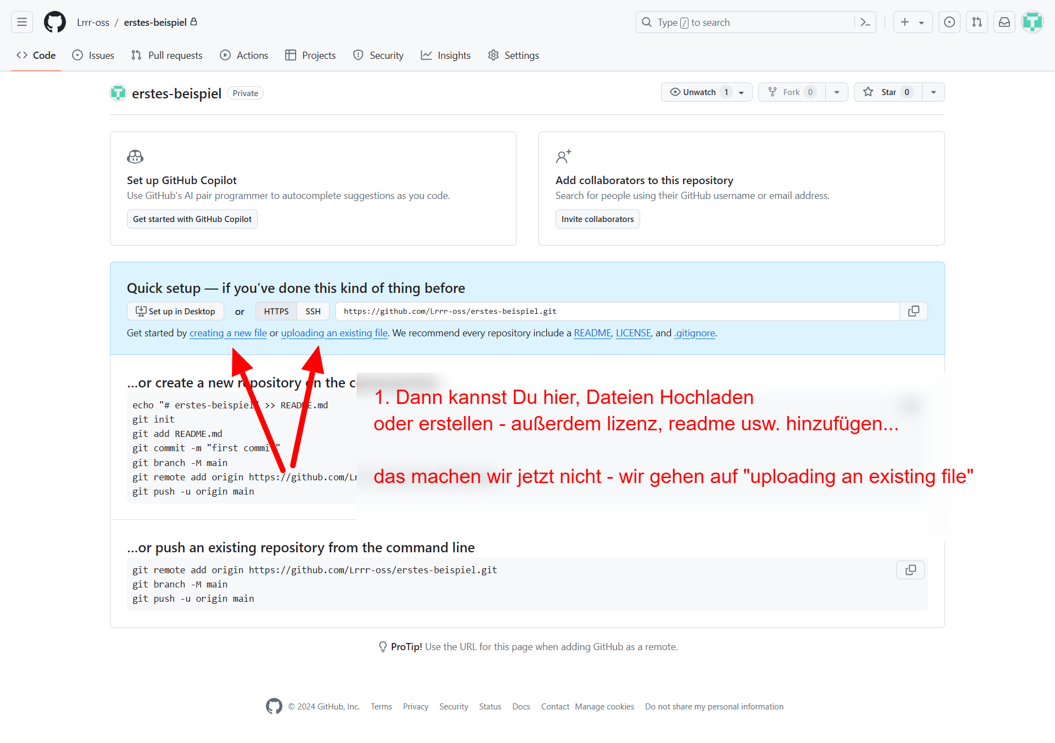1055x743 pixels.
Task: Open the Pull requests shortcut icon in header
Action: click(976, 22)
